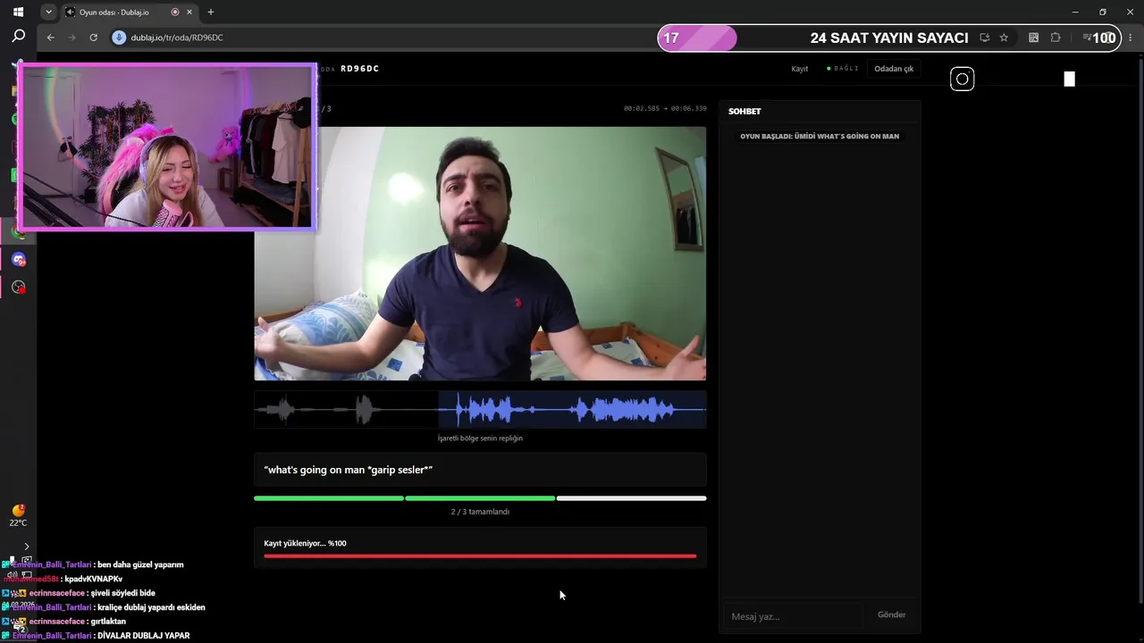Open Windows taskbar search
This screenshot has height=643, width=1144.
18,37
